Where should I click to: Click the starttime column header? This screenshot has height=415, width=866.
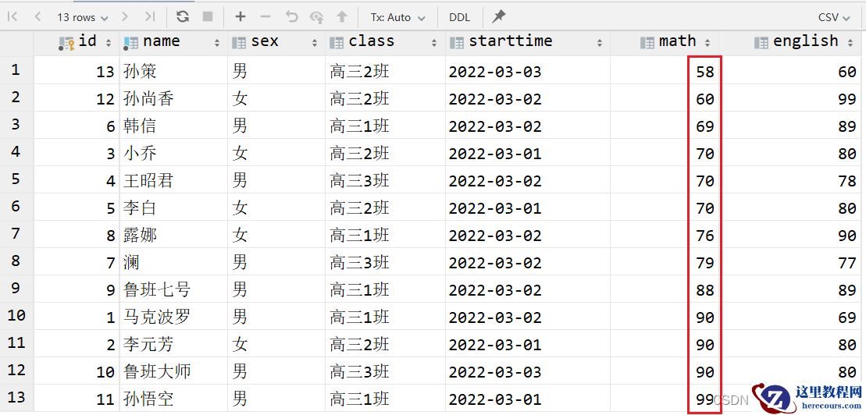tap(511, 42)
